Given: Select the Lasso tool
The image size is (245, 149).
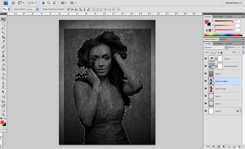Looking at the screenshot, I should click(3, 29).
